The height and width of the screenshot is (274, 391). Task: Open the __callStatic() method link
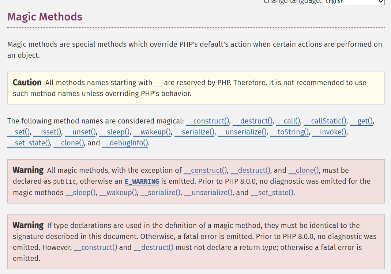pyautogui.click(x=325, y=121)
